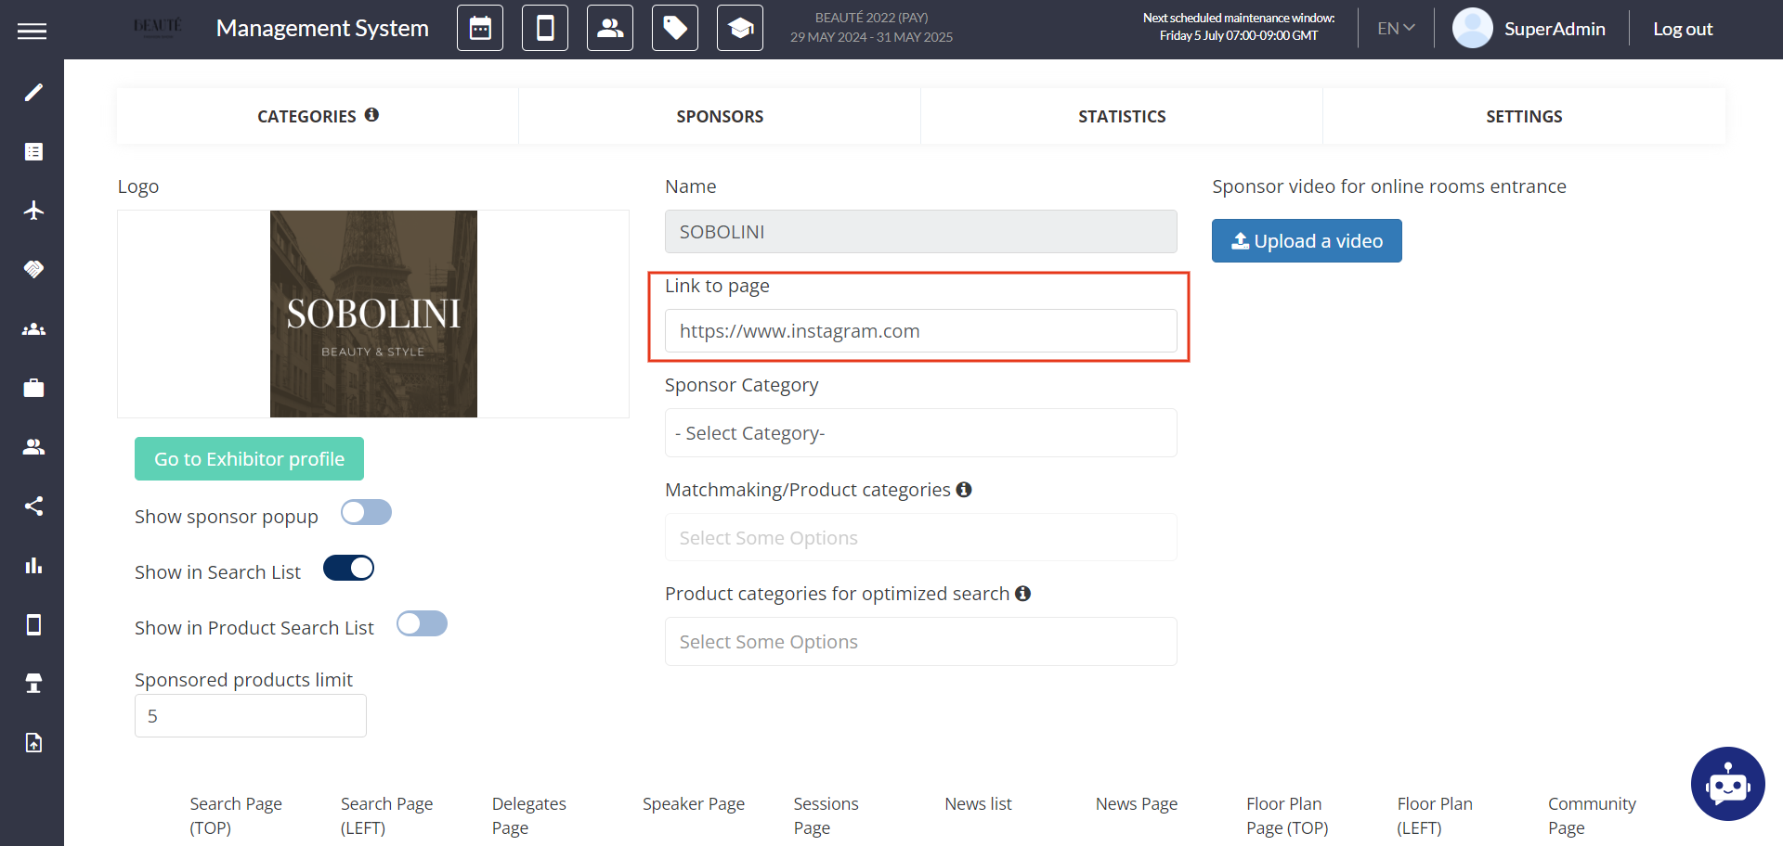Viewport: 1783px width, 846px height.
Task: Click the briefcase sidebar icon
Action: 33,388
